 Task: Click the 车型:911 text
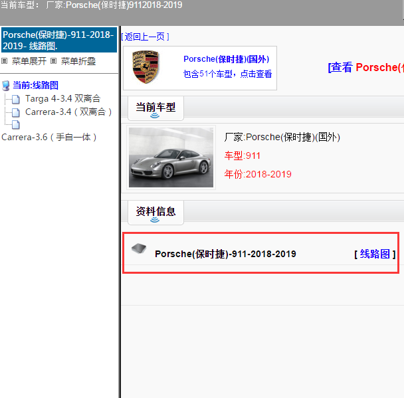(242, 155)
